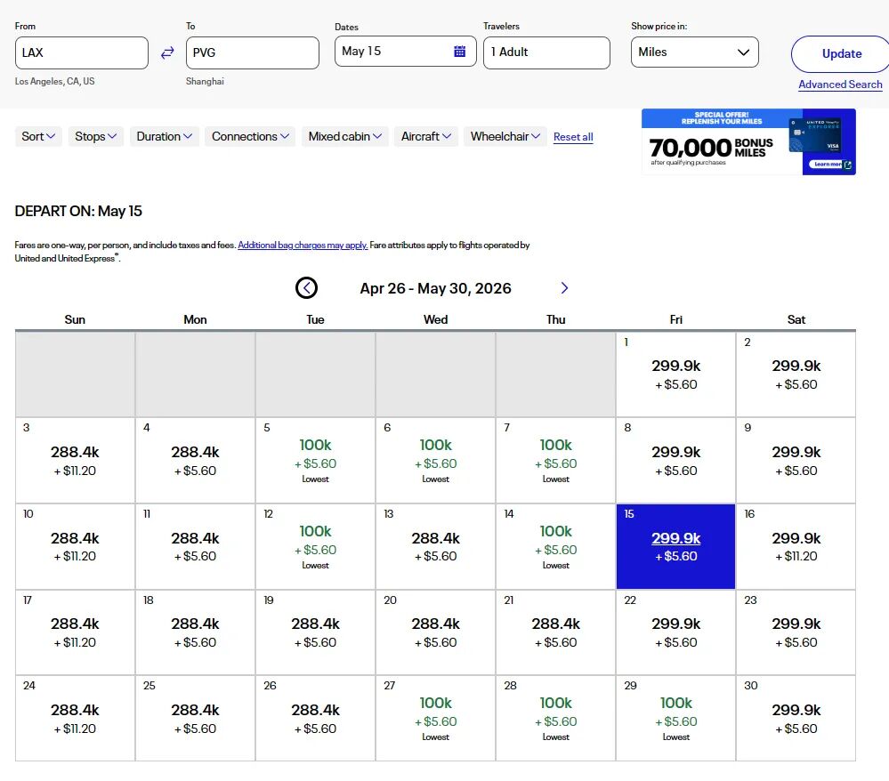Select May 5 fare for 100k miles
This screenshot has width=889, height=781.
pos(315,459)
